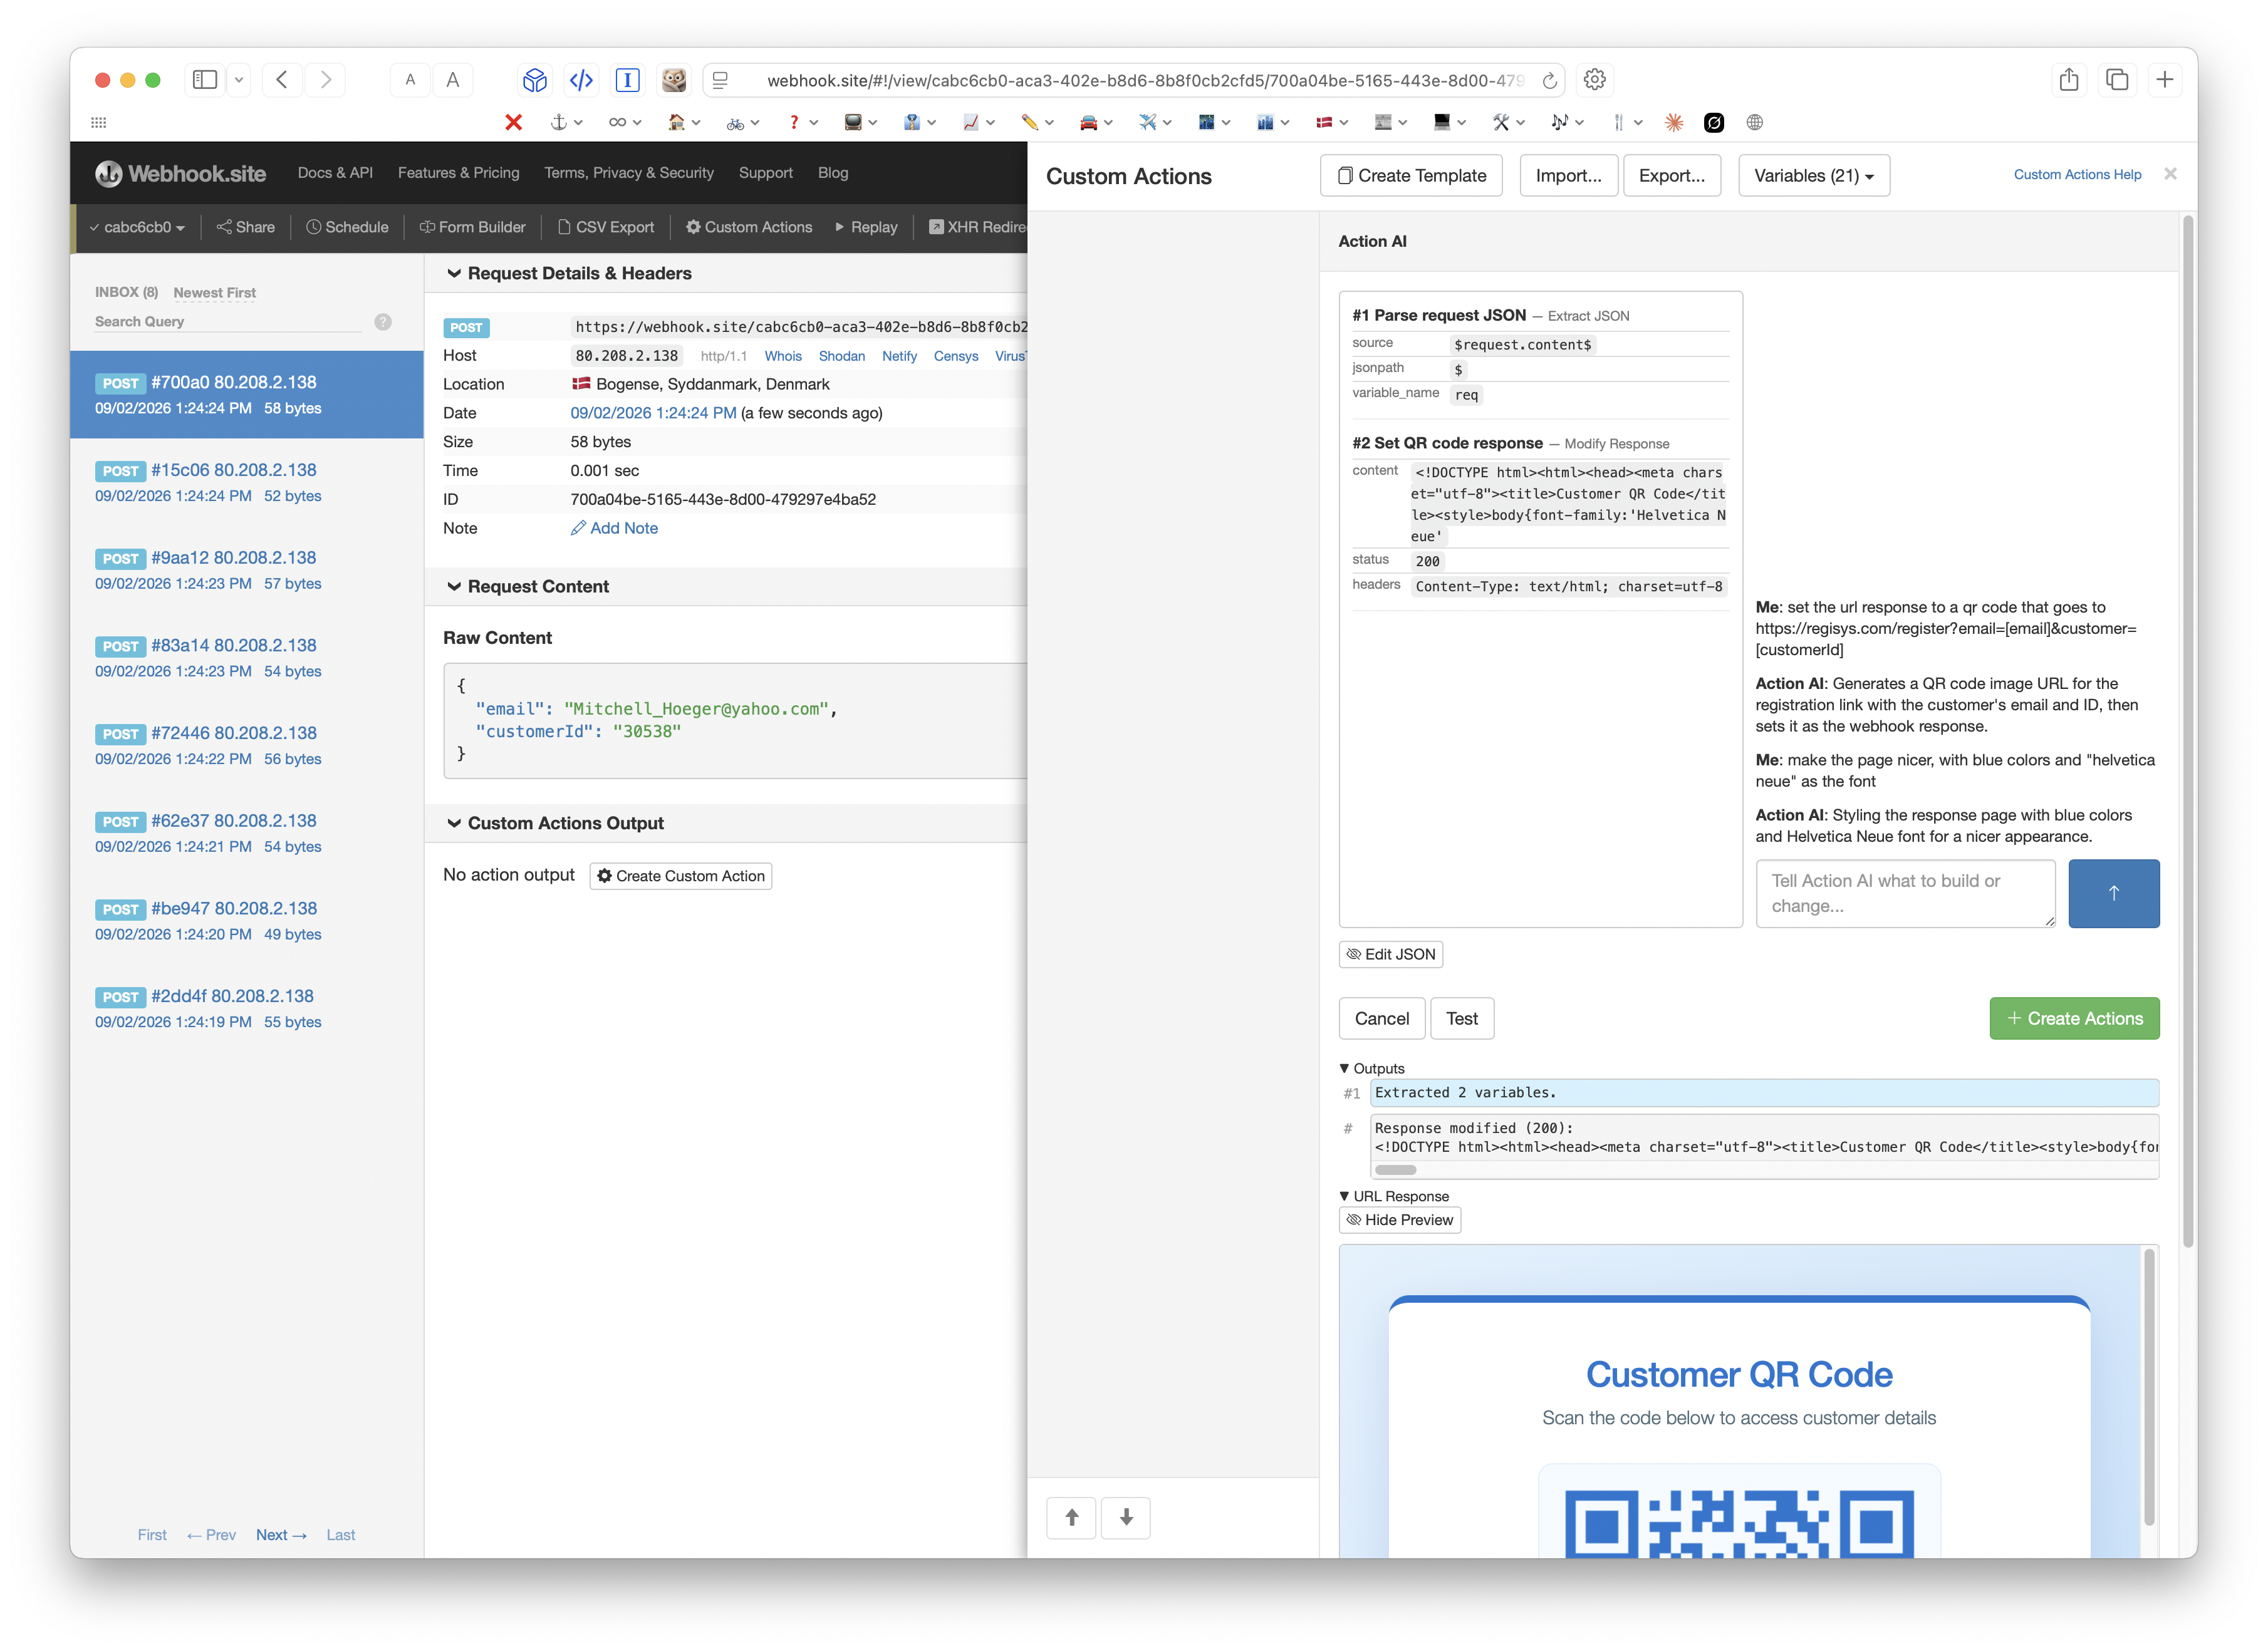Open the Variables (21) dropdown
This screenshot has height=1651, width=2268.
pyautogui.click(x=1813, y=175)
